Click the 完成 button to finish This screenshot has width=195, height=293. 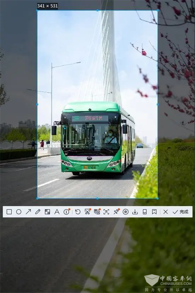[x=181, y=212]
